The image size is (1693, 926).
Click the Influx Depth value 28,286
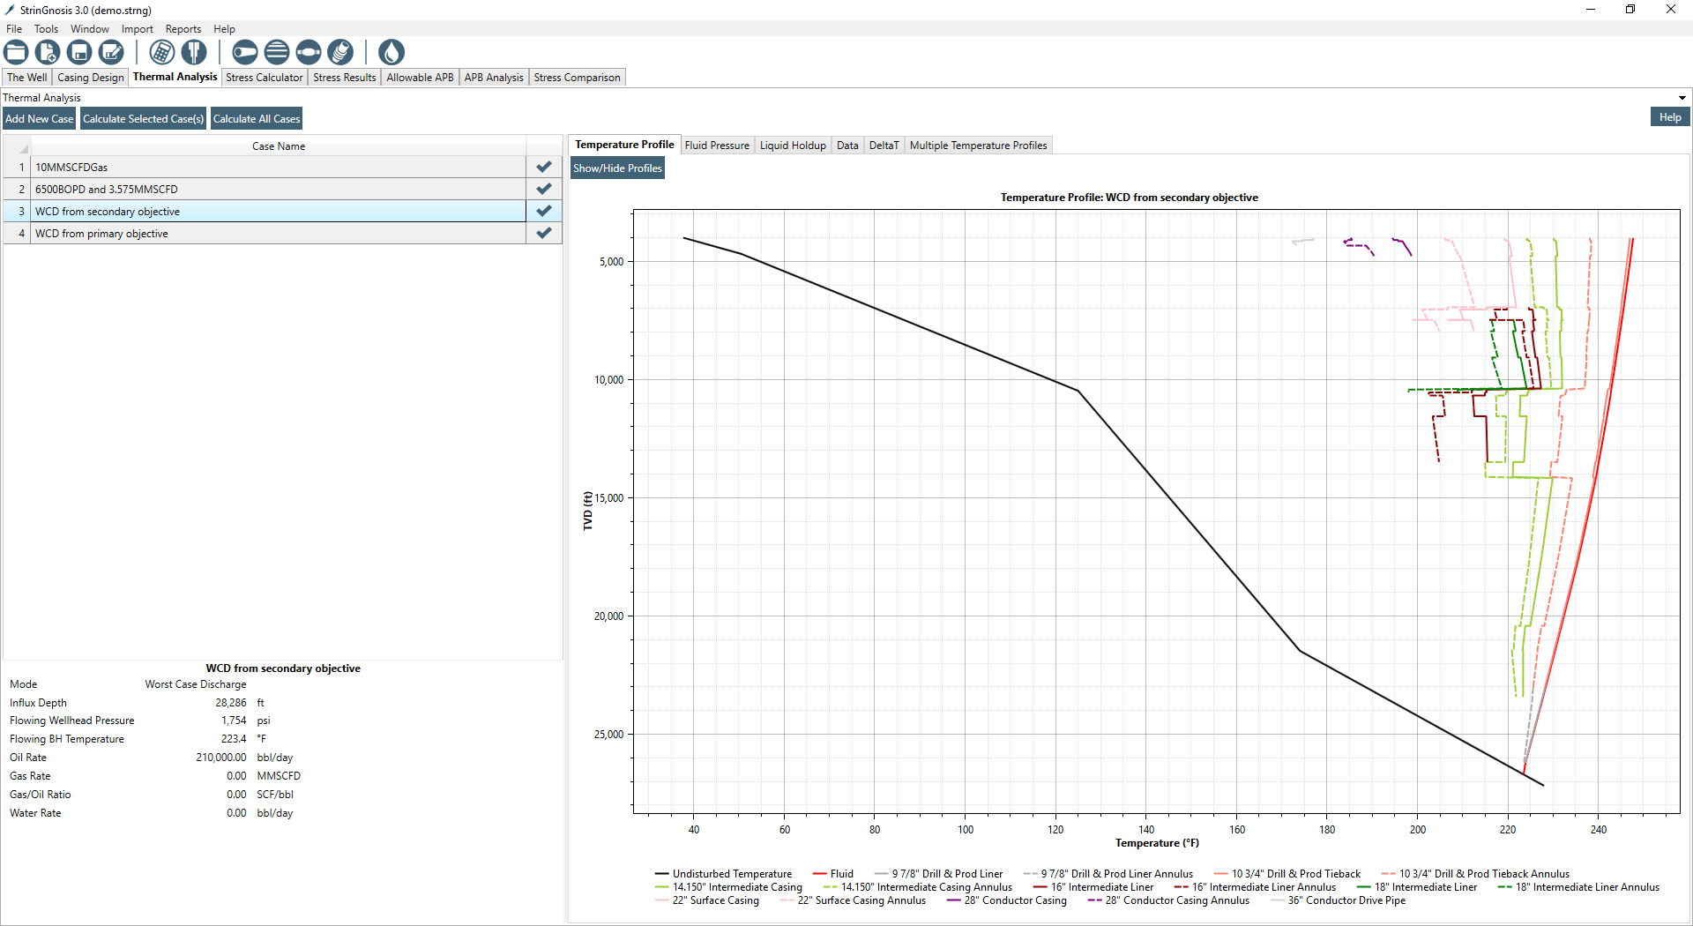click(231, 703)
